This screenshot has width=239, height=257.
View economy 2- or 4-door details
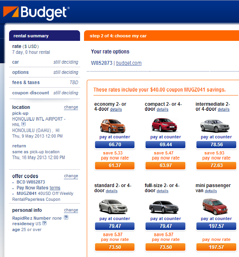tap(116, 109)
